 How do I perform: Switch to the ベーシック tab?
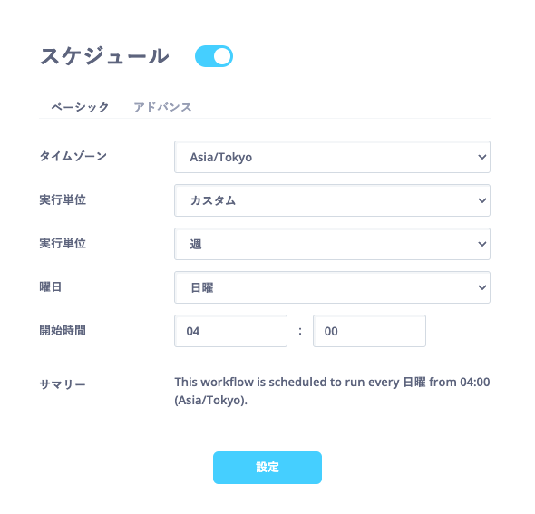coord(80,107)
